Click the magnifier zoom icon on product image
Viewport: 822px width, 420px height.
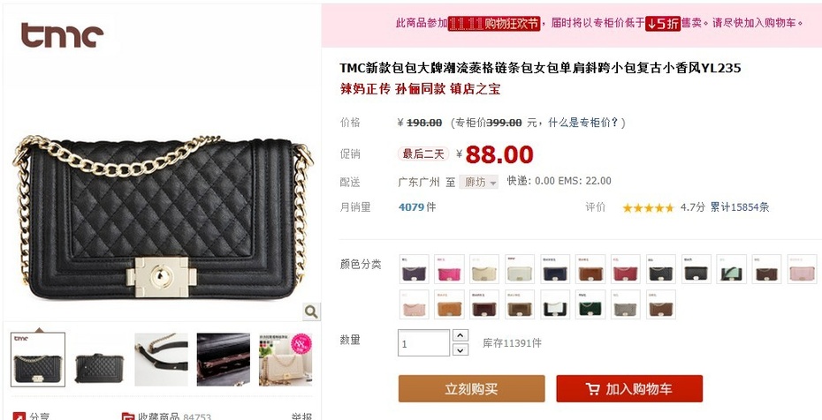click(x=311, y=312)
